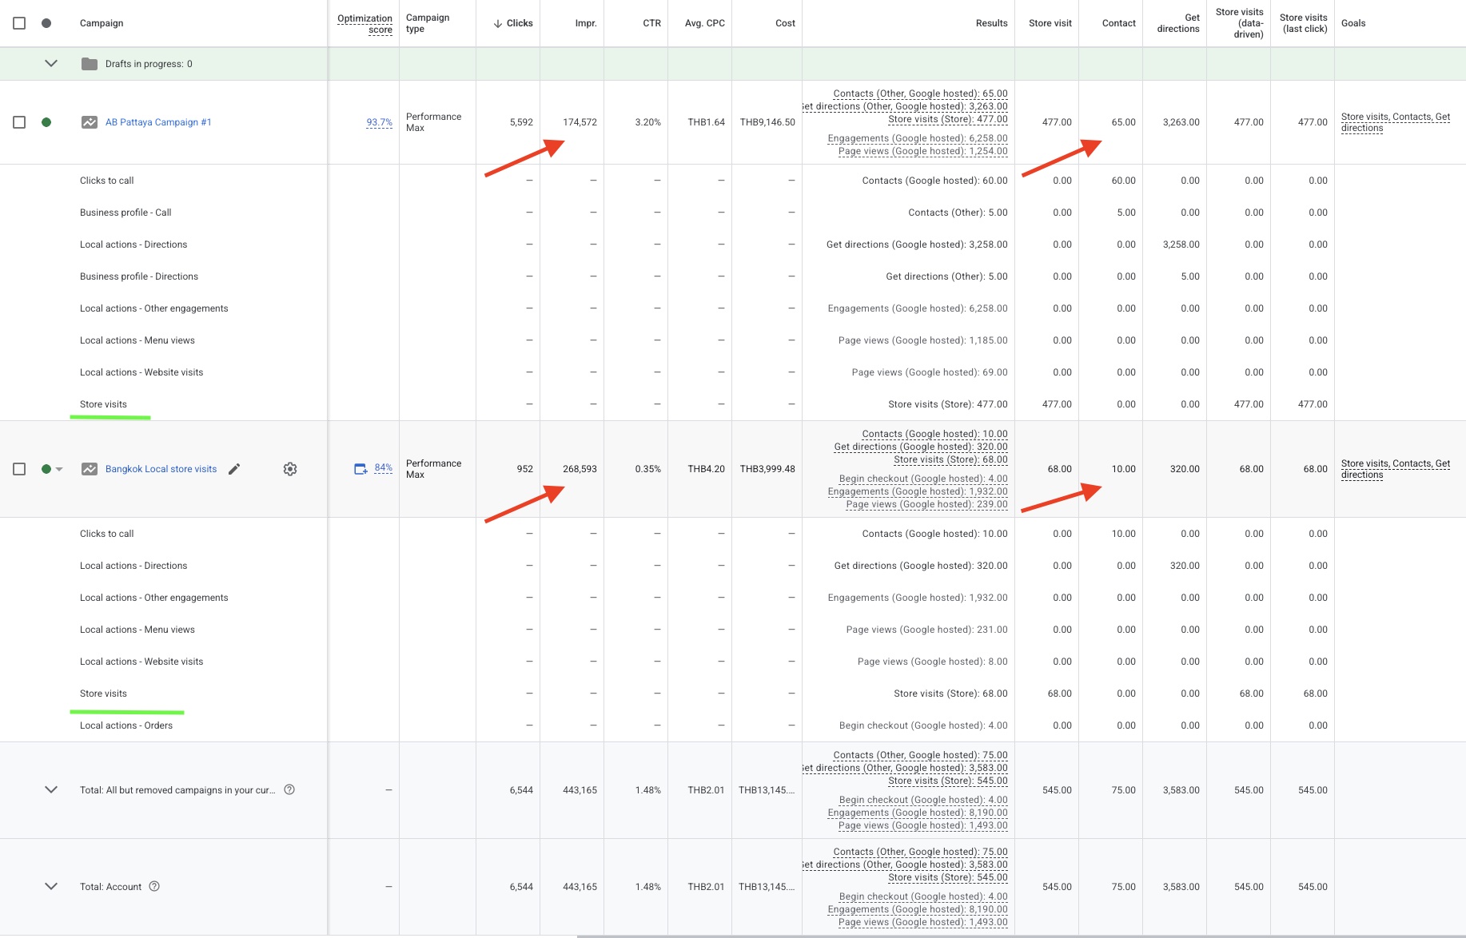The image size is (1466, 938).
Task: Tick the checkbox for Bangkok Local store visits
Action: (19, 469)
